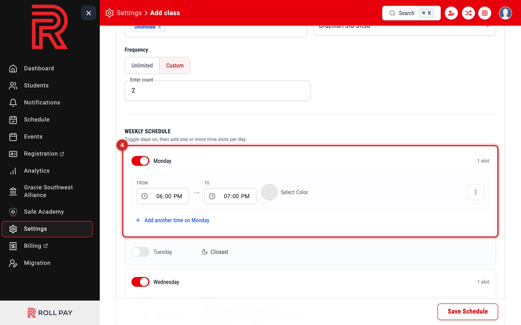Screen dimensions: 521x325
Task: Click the Billing dollar receipt icon
Action: [x=13, y=246]
